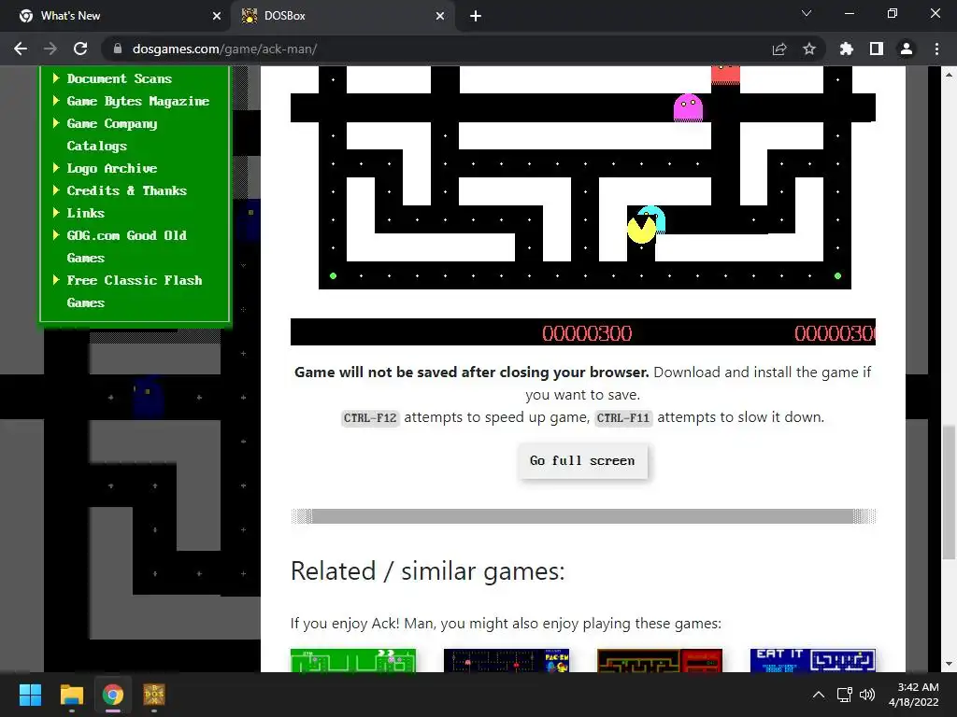The width and height of the screenshot is (957, 717).
Task: Click the pink ghost in the maze
Action: coord(688,108)
